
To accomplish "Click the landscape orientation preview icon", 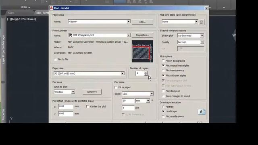I will pyautogui.click(x=202, y=112).
